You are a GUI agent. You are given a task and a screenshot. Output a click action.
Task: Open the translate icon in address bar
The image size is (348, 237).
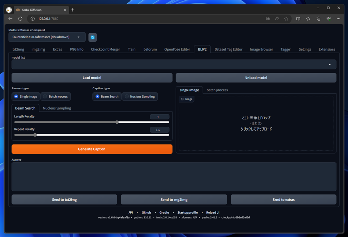click(268, 19)
